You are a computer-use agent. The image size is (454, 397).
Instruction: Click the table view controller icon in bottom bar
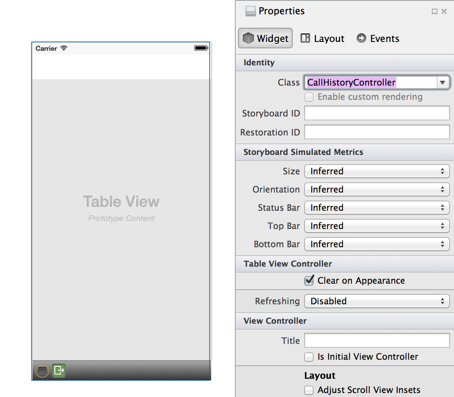[x=42, y=370]
